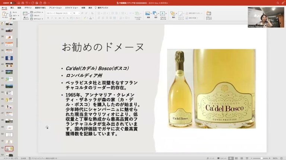Open the 画面切り替え ribbon tab
The height and width of the screenshot is (160, 286).
40,8
